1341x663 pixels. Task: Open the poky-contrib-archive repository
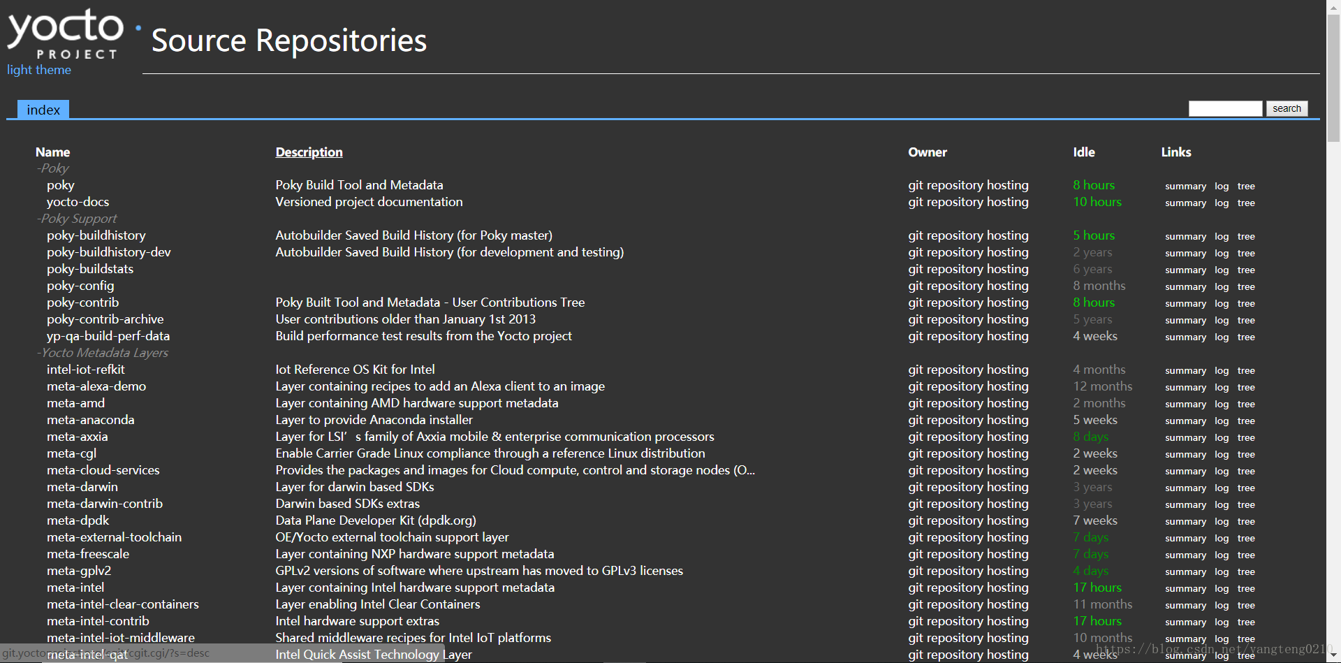105,319
